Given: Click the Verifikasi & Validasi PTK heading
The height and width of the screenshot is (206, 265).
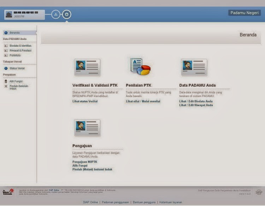Looking at the screenshot, I should (95, 86).
